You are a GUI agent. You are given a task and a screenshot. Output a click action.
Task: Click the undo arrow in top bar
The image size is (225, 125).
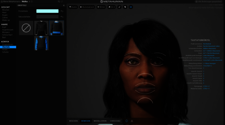(59, 1)
